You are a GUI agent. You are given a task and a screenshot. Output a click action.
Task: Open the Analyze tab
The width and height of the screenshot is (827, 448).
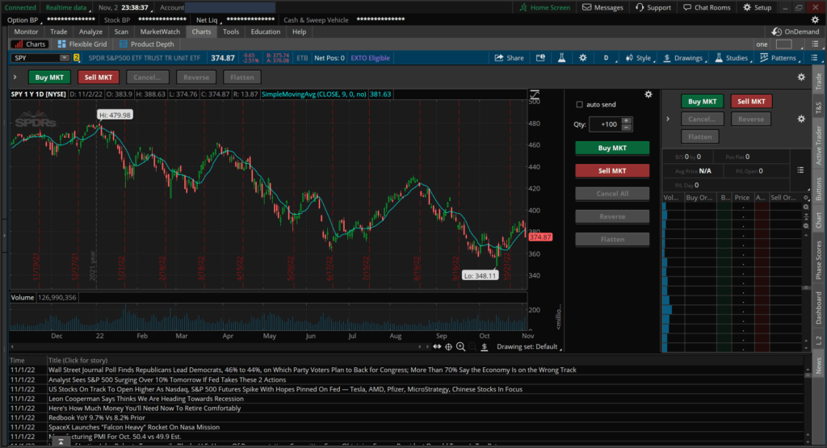click(90, 31)
